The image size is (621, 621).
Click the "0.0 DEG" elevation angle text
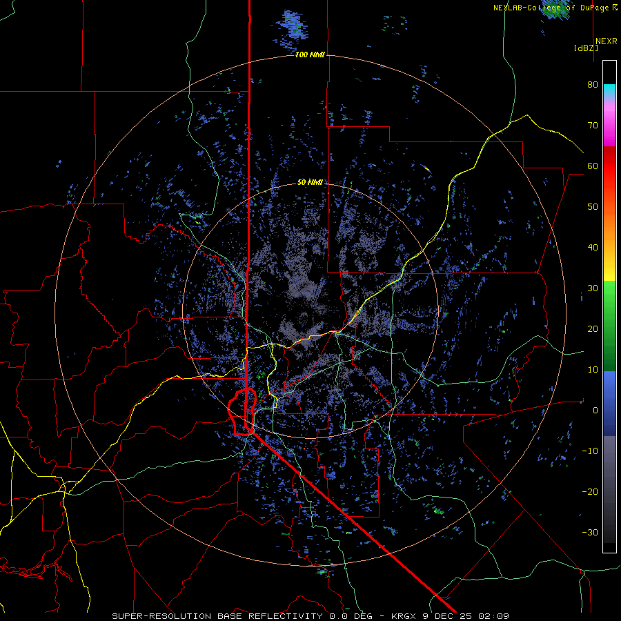pyautogui.click(x=351, y=616)
